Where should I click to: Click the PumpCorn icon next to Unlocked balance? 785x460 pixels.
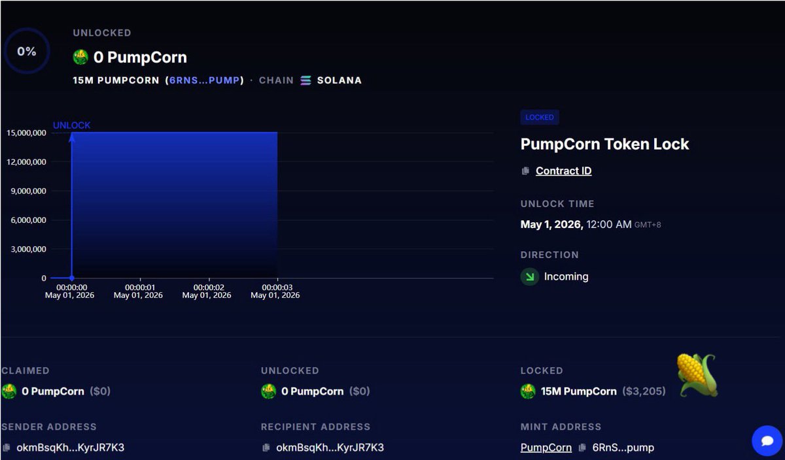[x=268, y=391]
